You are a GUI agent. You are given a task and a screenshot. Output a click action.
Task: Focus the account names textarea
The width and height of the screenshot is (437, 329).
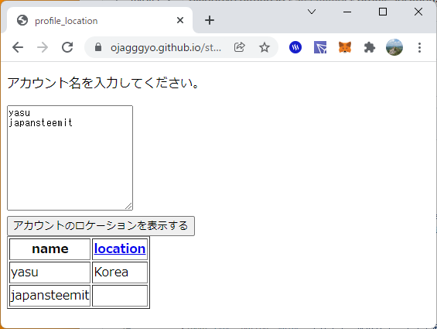point(70,158)
